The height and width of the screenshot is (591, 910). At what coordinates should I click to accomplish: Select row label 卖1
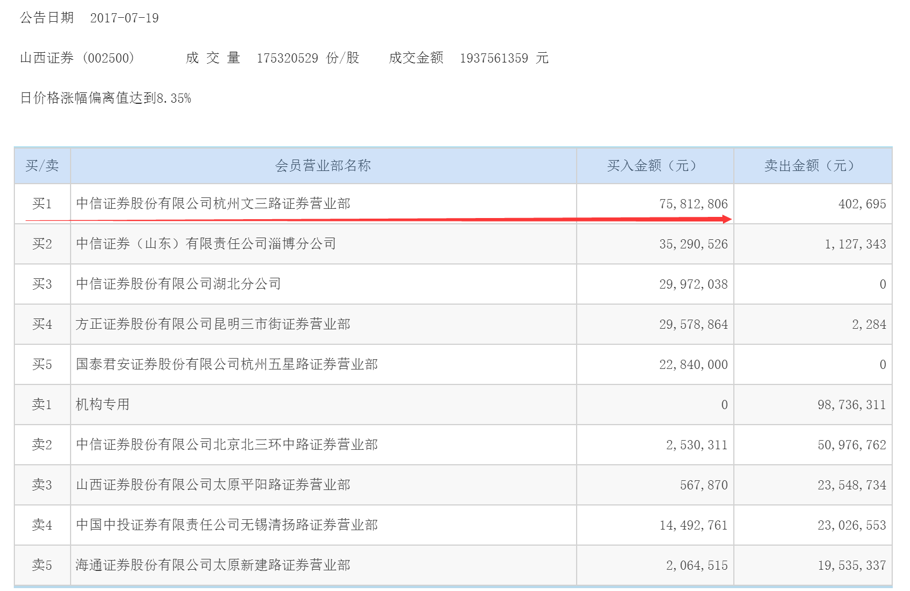(x=42, y=405)
